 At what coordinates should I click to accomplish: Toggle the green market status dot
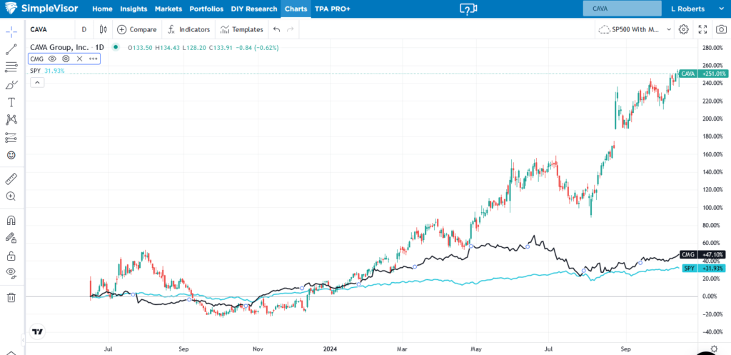pos(116,46)
